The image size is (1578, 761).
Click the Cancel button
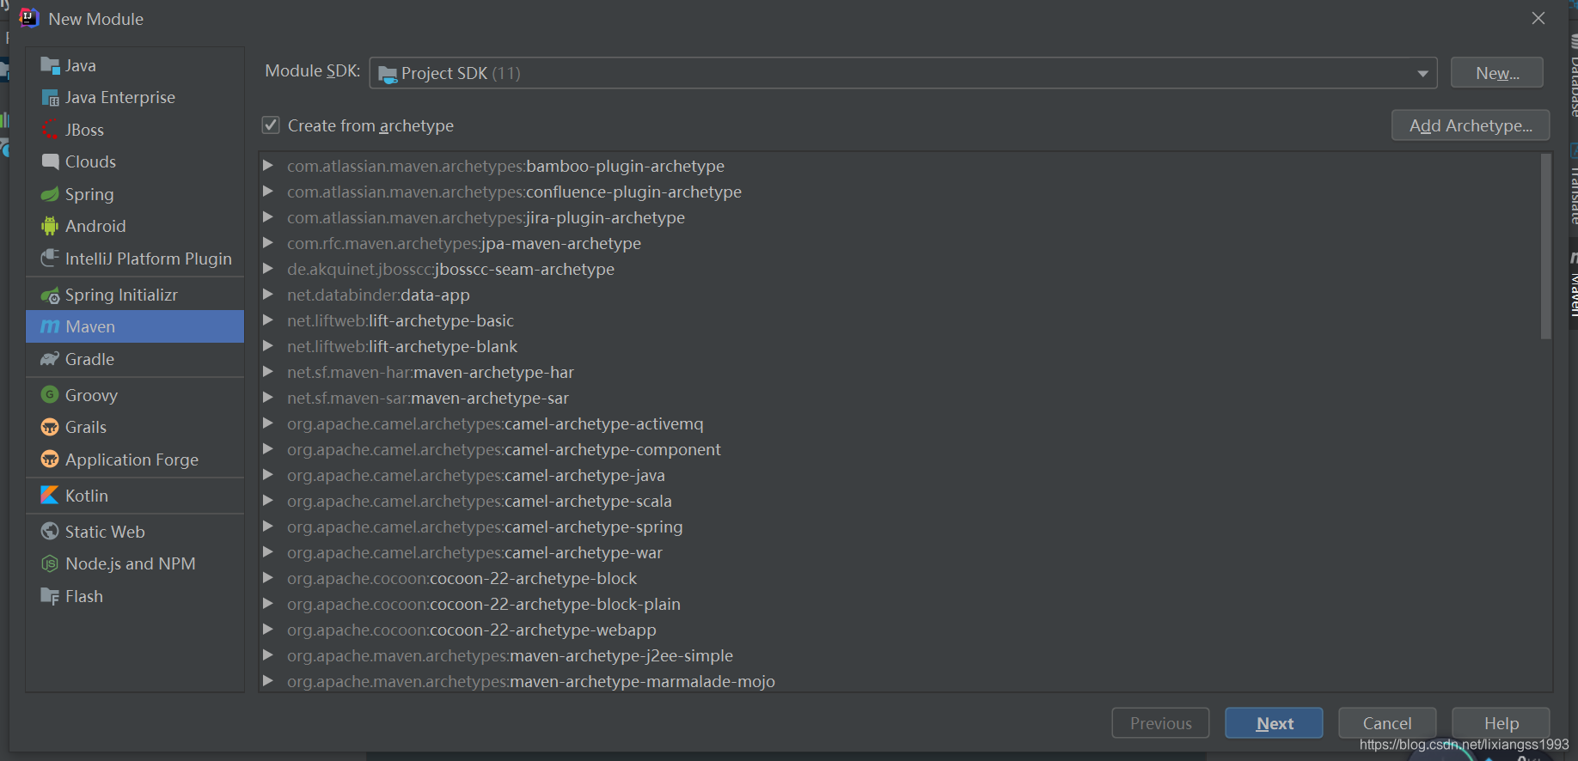pyautogui.click(x=1387, y=723)
